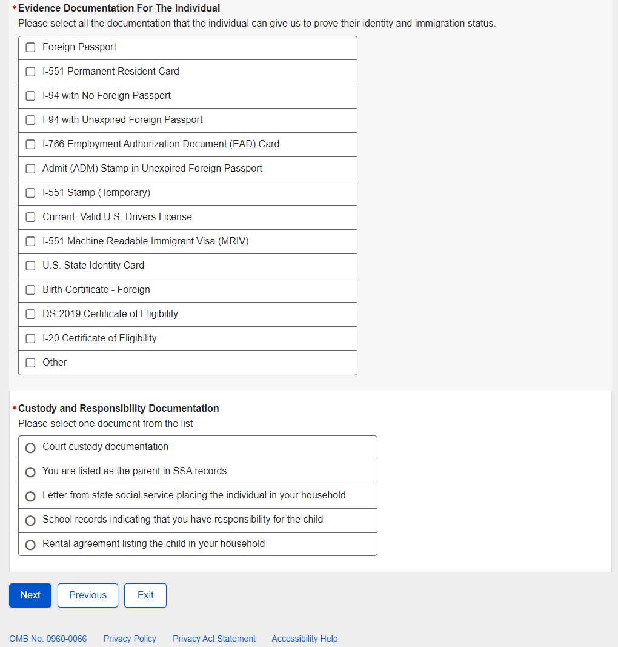
Task: Tick I-551 Permanent Resident Card option
Action: [x=30, y=72]
